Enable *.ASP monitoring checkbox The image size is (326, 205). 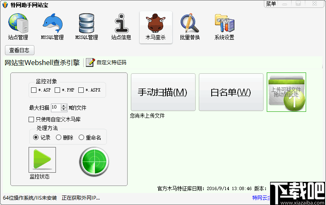click(x=34, y=90)
